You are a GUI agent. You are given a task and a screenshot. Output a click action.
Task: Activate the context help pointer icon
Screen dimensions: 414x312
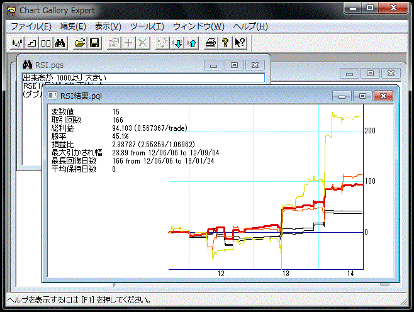(x=240, y=43)
